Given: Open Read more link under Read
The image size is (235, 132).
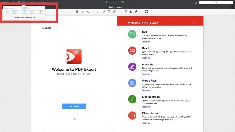Looking at the screenshot, I should point(146,58).
